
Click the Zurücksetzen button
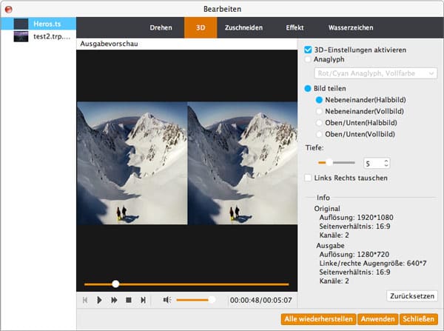point(411,295)
